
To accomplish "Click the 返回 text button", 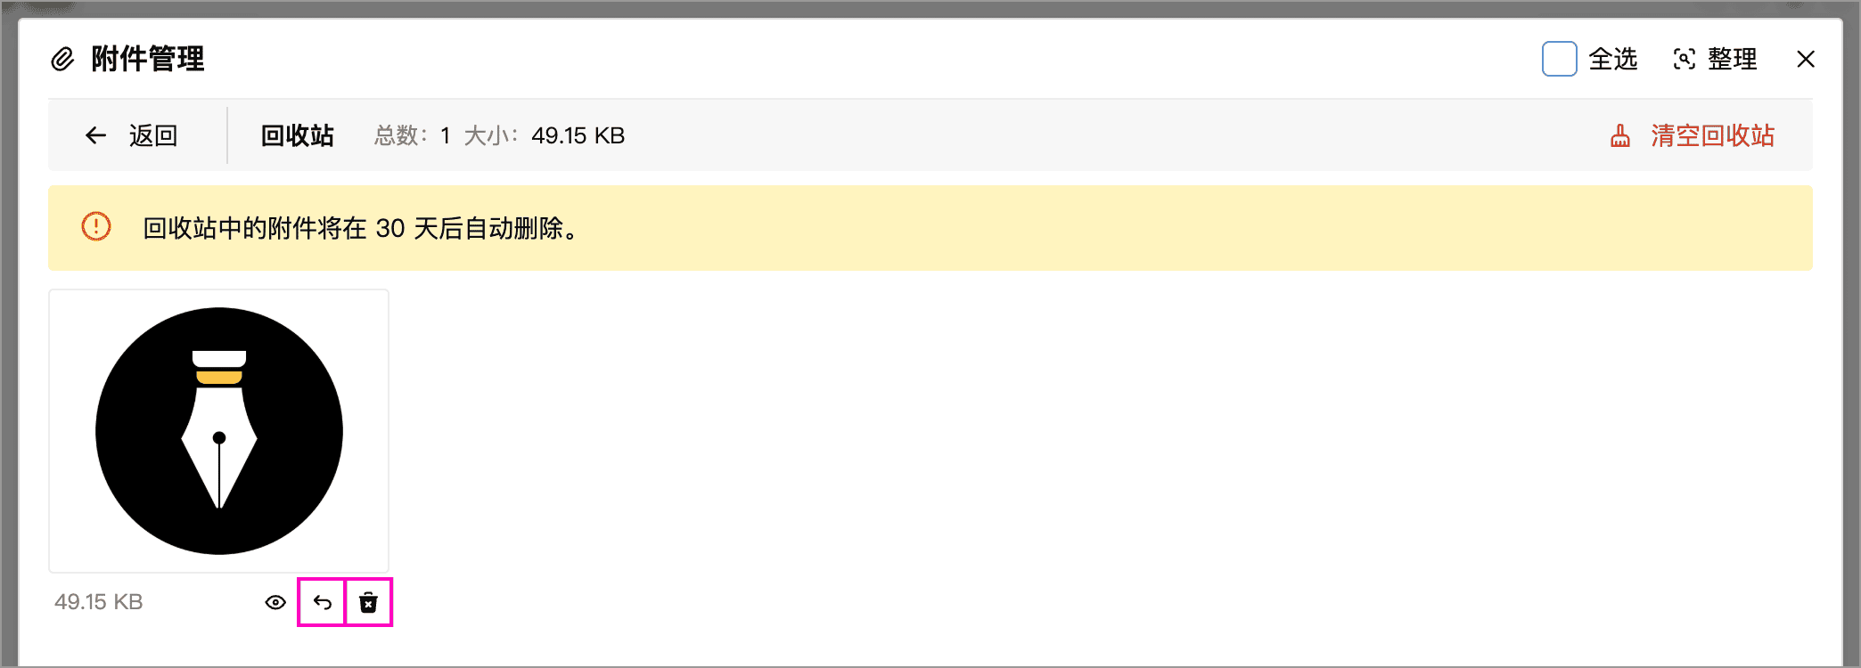I will click(x=153, y=135).
